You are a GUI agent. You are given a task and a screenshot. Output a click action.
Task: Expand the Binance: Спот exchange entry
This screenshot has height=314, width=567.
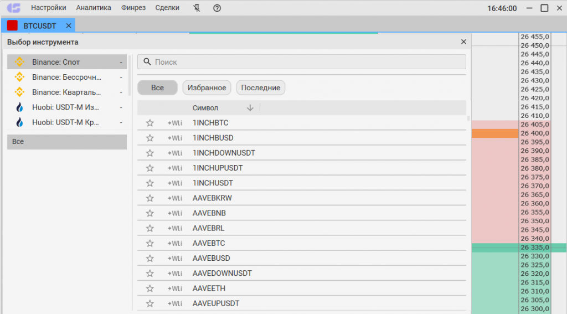tap(121, 63)
